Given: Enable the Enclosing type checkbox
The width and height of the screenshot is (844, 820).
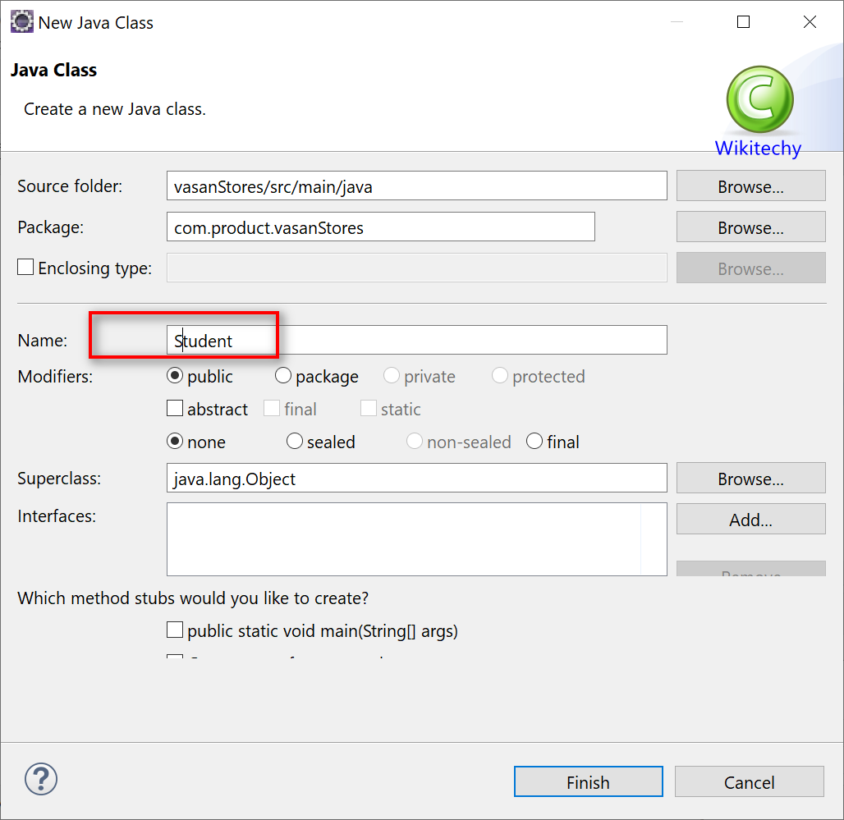Looking at the screenshot, I should pyautogui.click(x=26, y=268).
